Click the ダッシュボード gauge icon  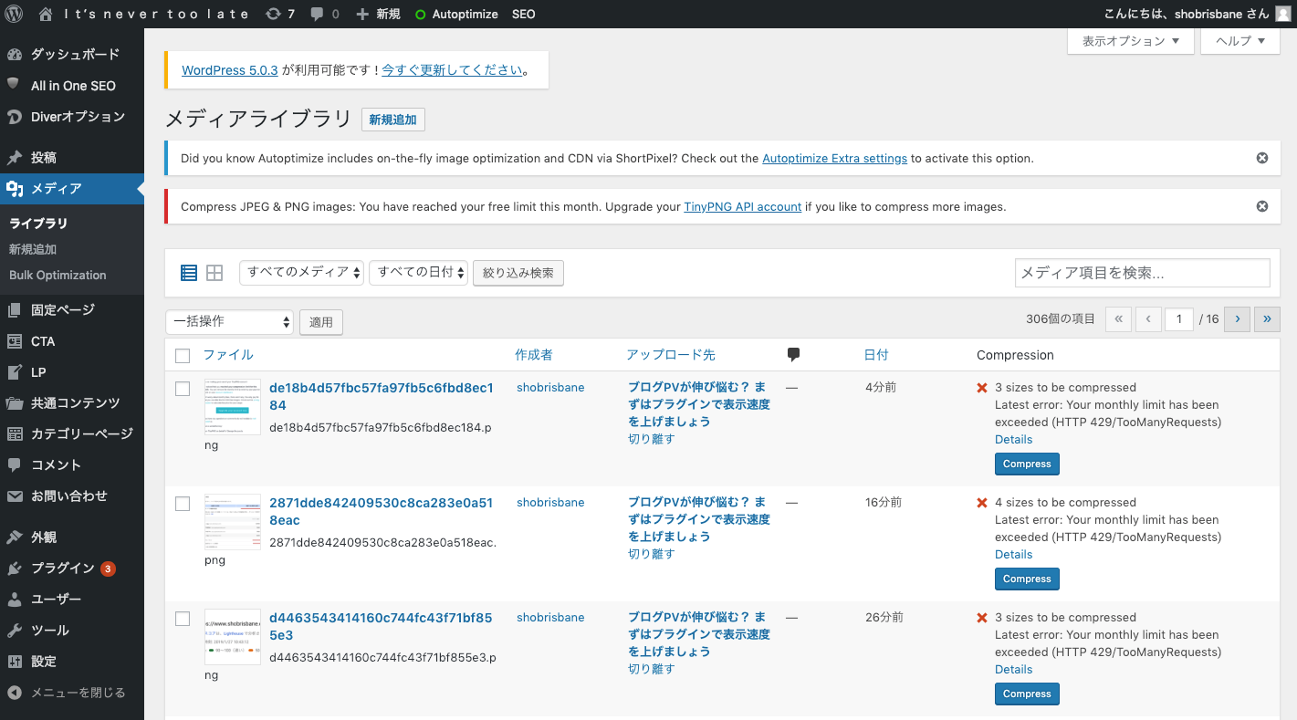coord(14,55)
